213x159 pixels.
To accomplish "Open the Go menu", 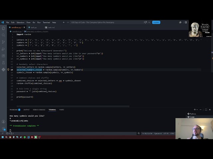I will point(34,23).
